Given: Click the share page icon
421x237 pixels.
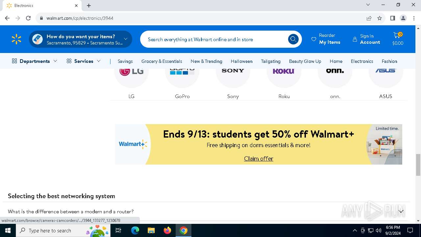Looking at the screenshot, I should (369, 18).
